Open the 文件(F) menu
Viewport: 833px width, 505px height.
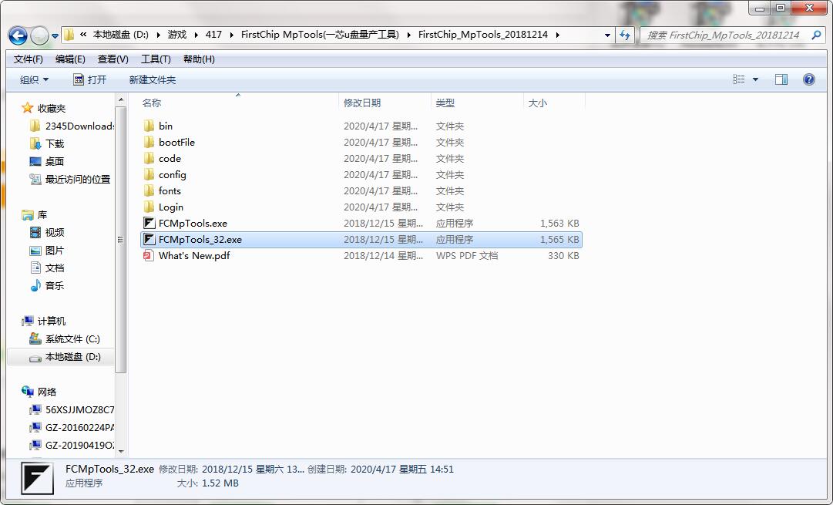[x=29, y=59]
